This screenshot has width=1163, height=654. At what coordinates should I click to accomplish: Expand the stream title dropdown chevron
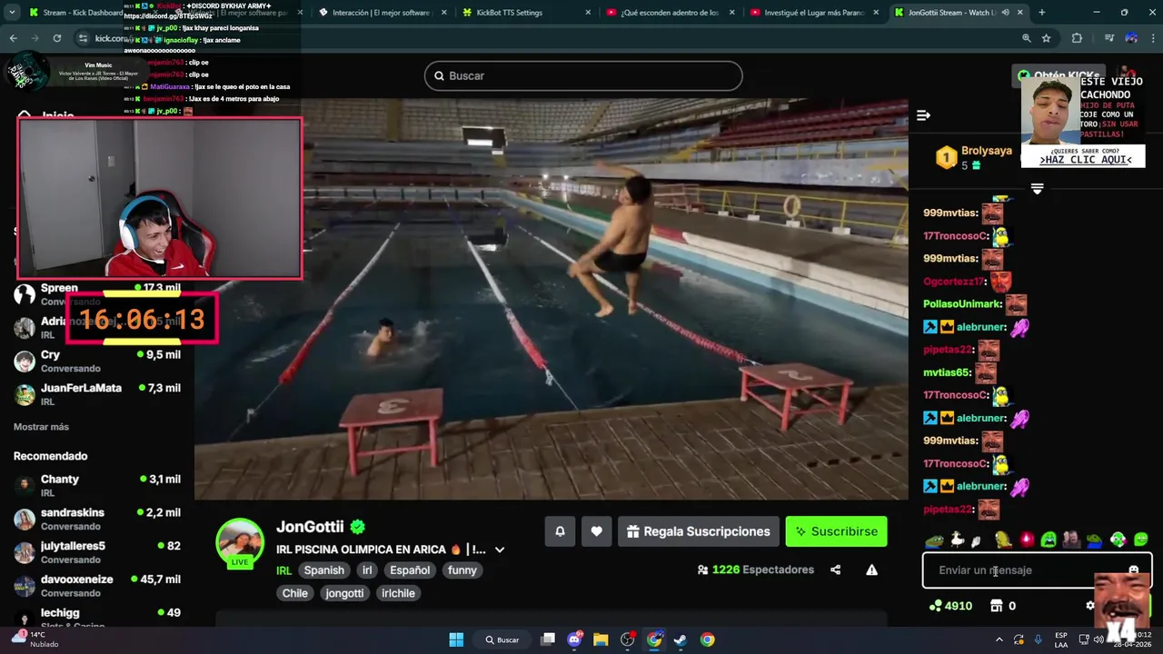499,550
